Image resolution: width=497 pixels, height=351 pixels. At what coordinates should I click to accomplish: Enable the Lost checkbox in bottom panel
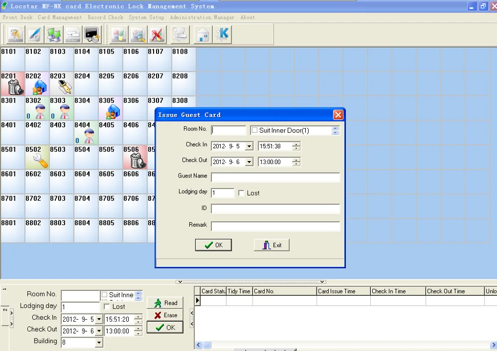[107, 307]
